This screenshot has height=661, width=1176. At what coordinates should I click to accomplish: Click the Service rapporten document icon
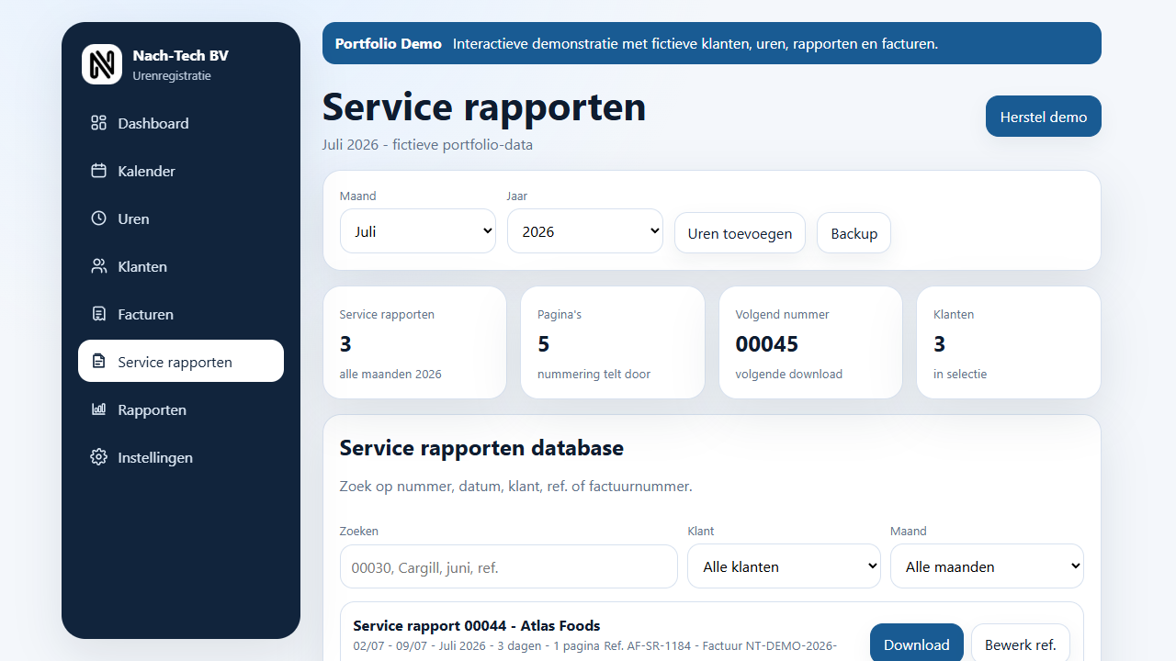(x=98, y=362)
